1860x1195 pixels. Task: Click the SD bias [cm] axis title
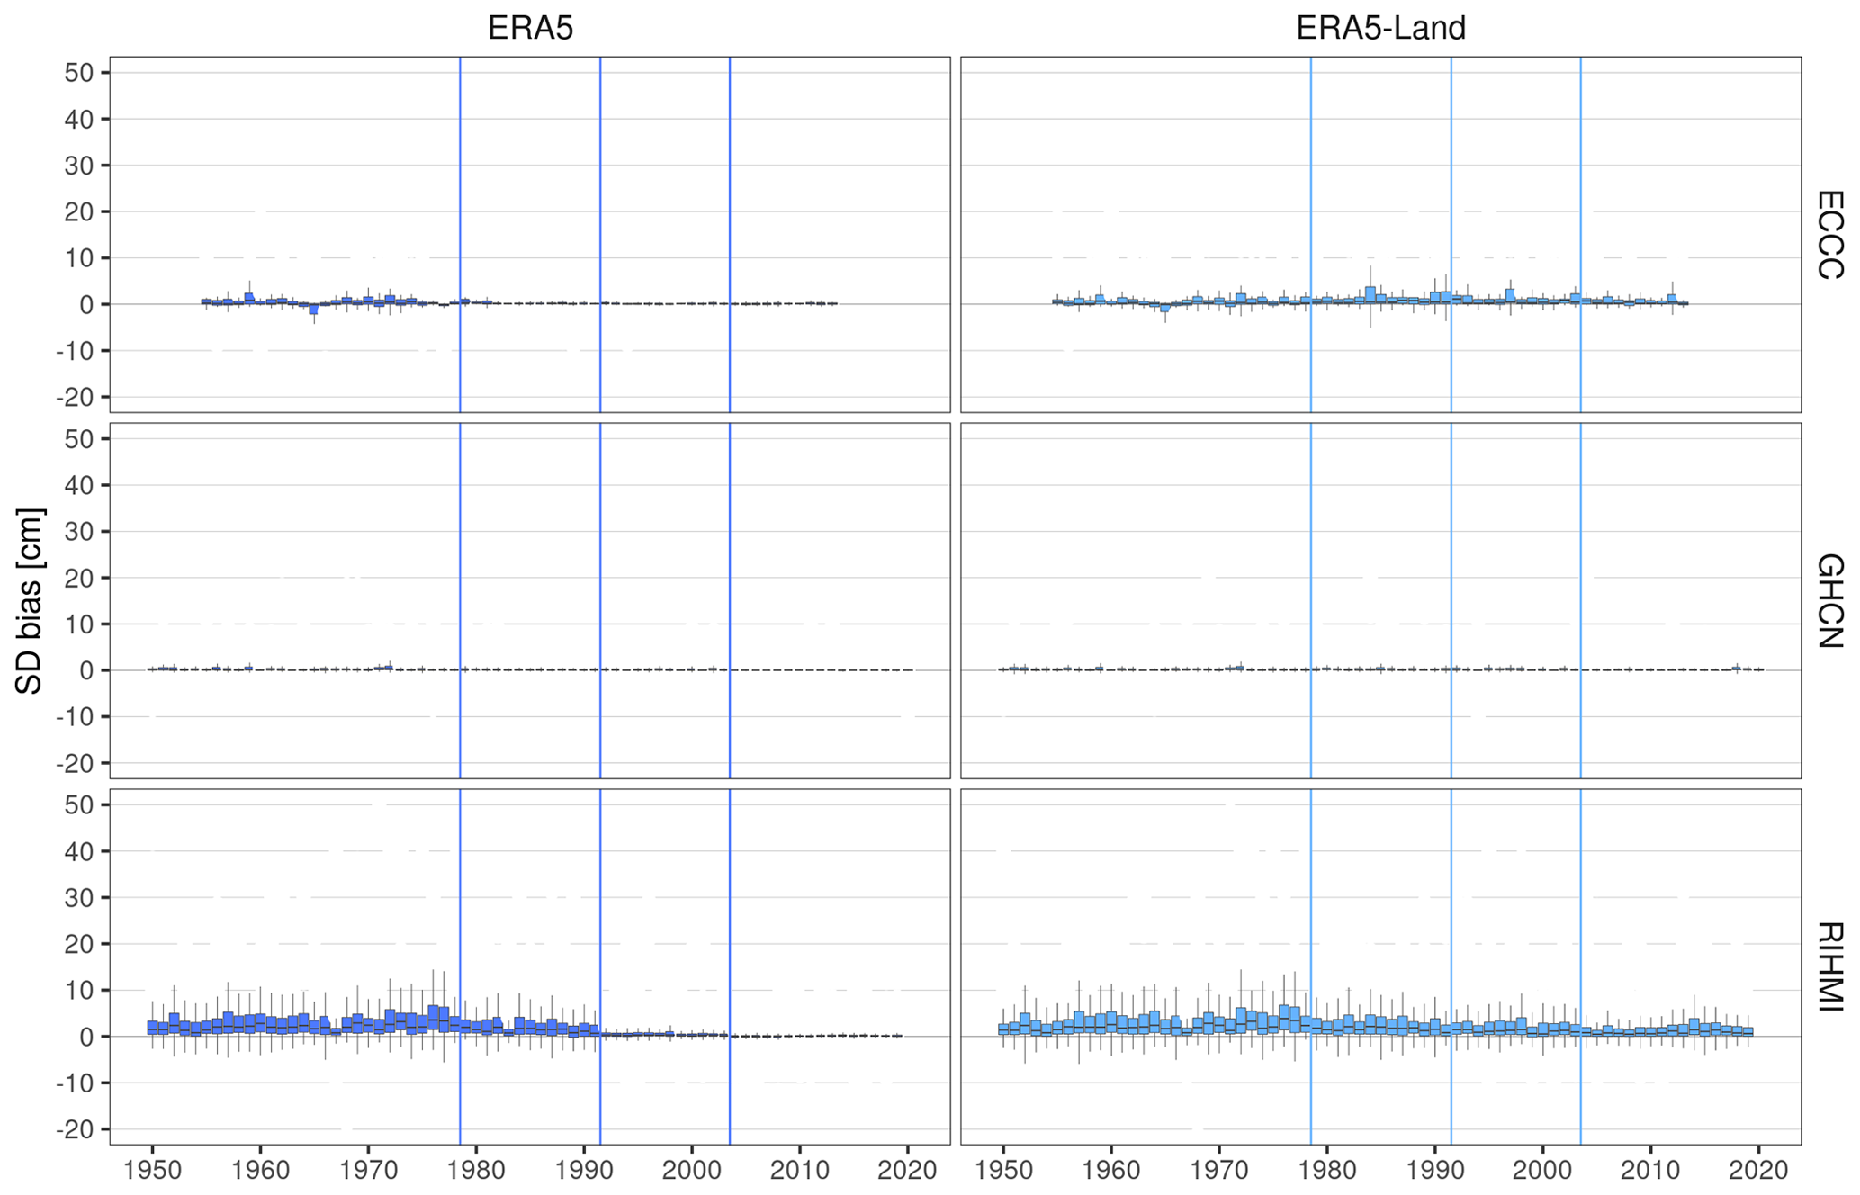coord(30,600)
